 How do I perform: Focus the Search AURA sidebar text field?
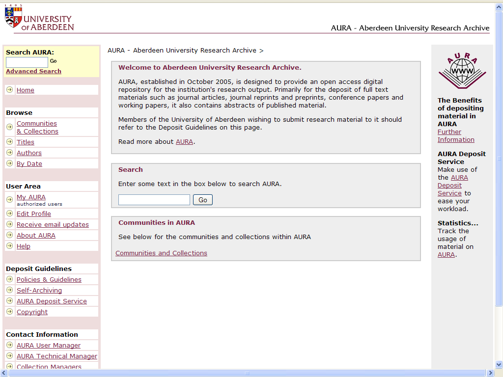(x=27, y=62)
